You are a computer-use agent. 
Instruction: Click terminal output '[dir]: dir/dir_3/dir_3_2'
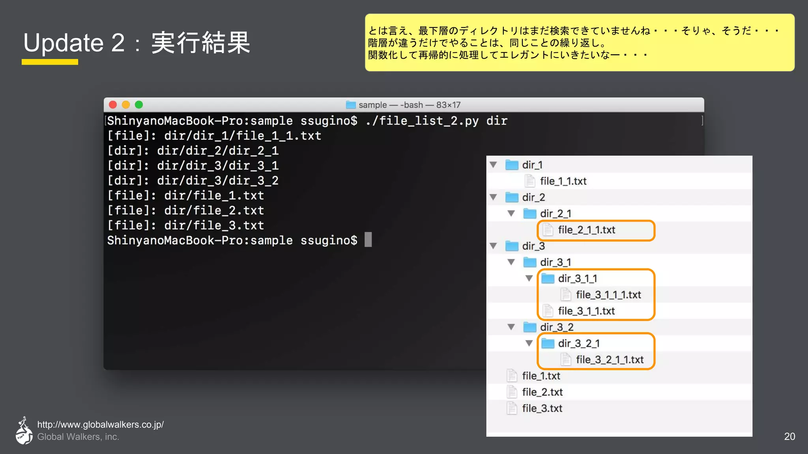click(193, 180)
